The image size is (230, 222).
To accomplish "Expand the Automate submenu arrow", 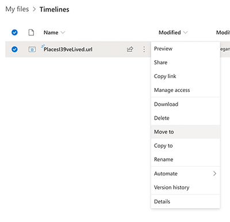I will pyautogui.click(x=214, y=174).
